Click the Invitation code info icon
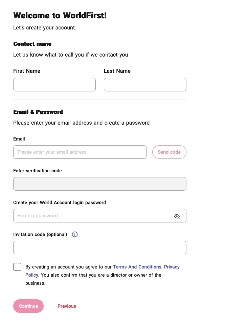The image size is (225, 322). click(x=75, y=234)
